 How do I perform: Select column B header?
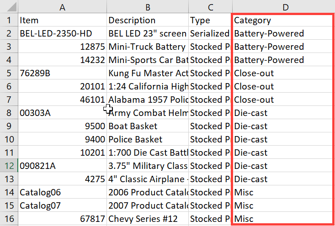[147, 7]
